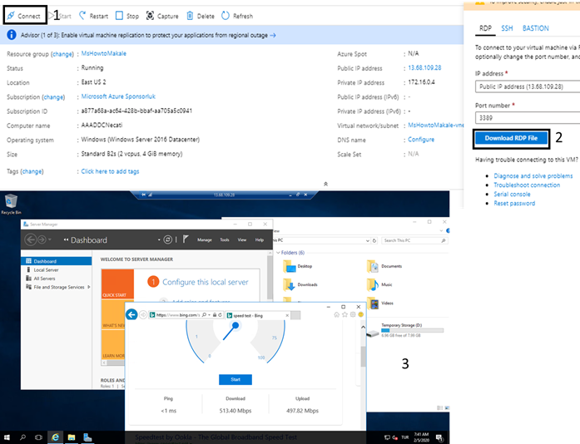Start the Bing speed test

coord(235,380)
